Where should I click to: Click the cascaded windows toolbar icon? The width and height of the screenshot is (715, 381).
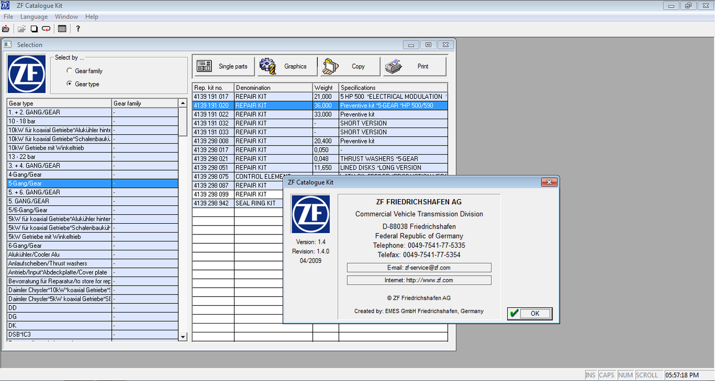(x=34, y=28)
